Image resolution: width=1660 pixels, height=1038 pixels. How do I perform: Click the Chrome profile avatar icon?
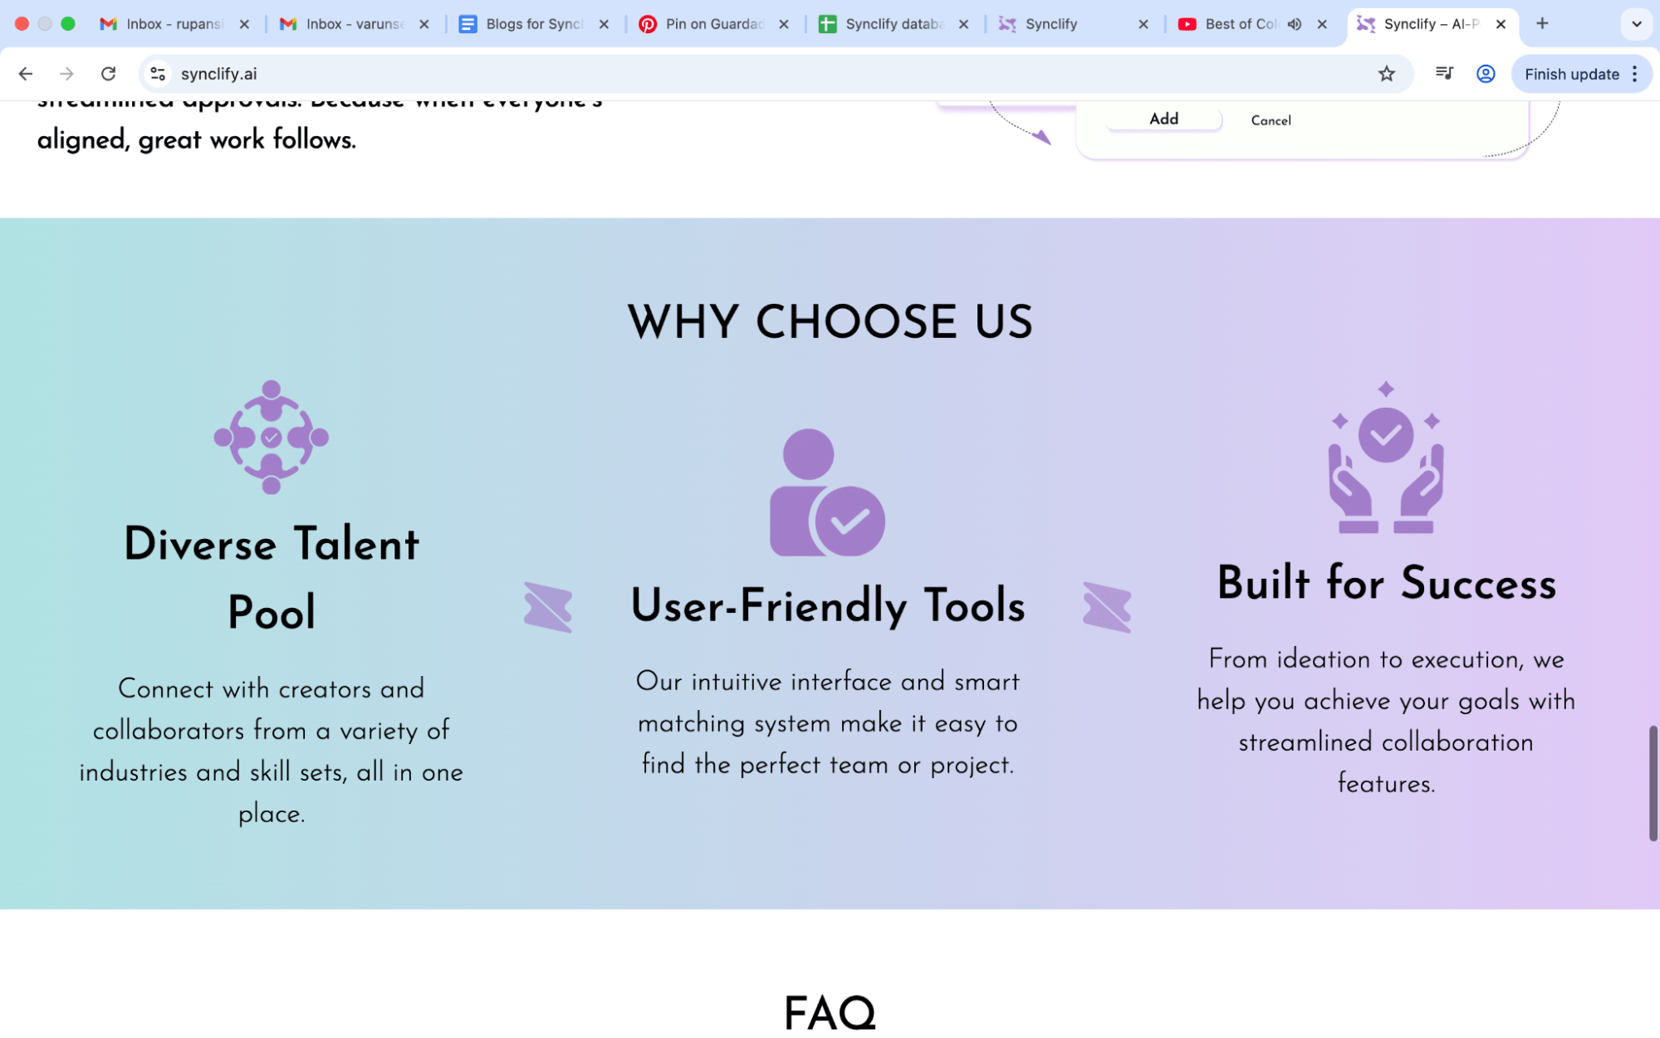point(1485,73)
